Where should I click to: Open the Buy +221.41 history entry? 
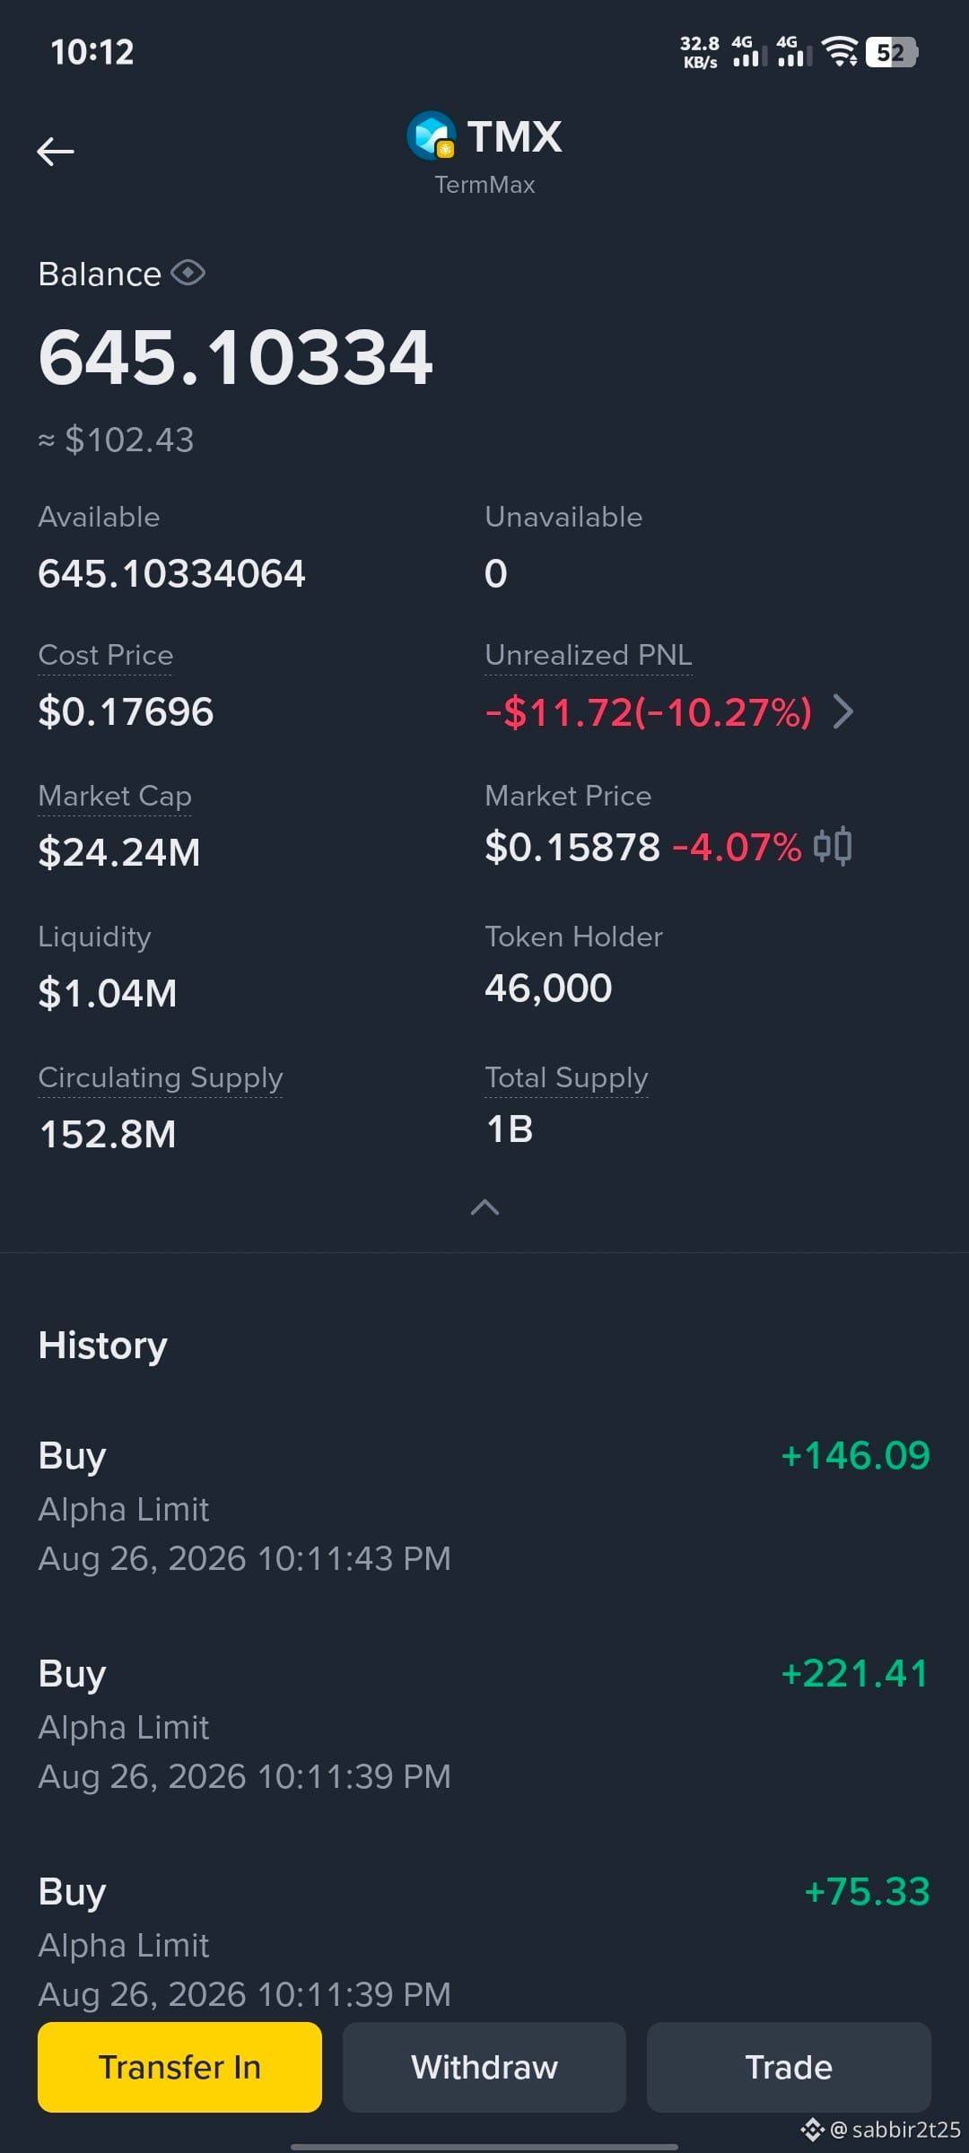(x=484, y=1725)
